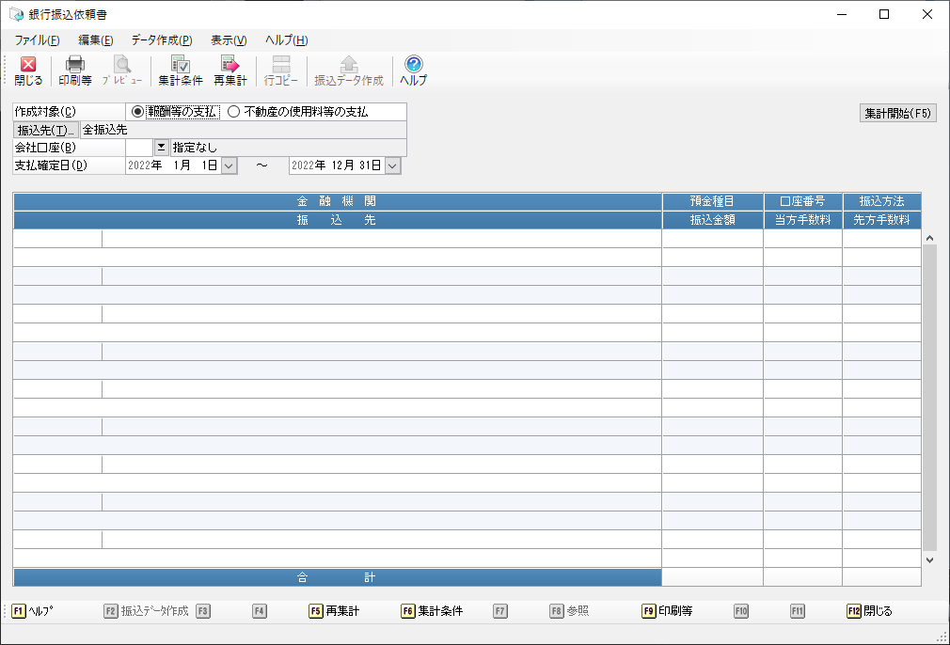This screenshot has width=950, height=645.
Task: Open the データ作成 menu
Action: pos(161,40)
